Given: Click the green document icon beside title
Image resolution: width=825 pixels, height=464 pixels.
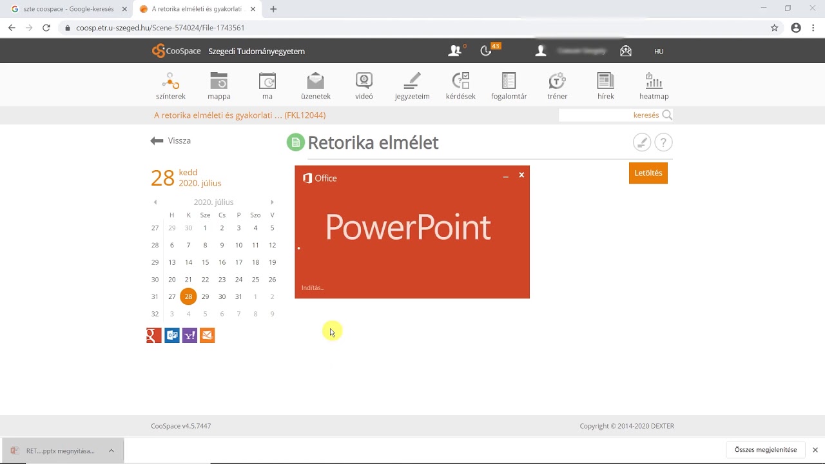Looking at the screenshot, I should click(295, 142).
